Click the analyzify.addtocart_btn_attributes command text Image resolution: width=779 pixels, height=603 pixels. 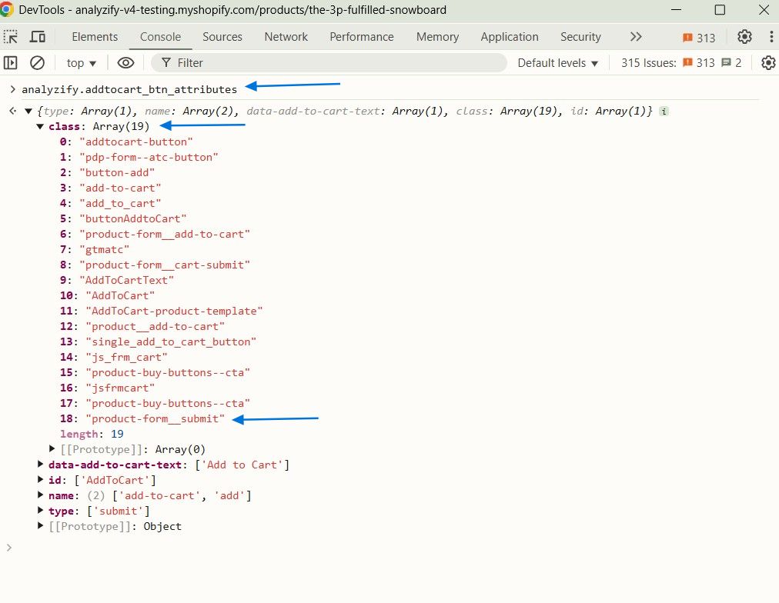[x=129, y=89]
